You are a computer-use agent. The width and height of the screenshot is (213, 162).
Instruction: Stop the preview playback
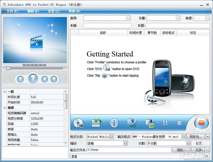pyautogui.click(x=45, y=79)
